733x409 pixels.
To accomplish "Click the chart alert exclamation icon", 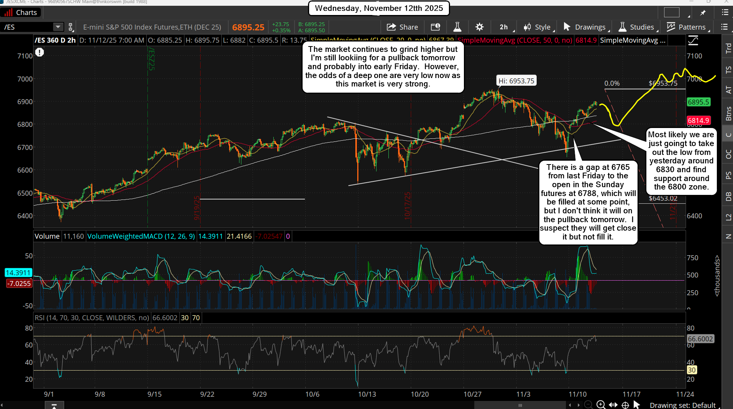I will tap(40, 52).
